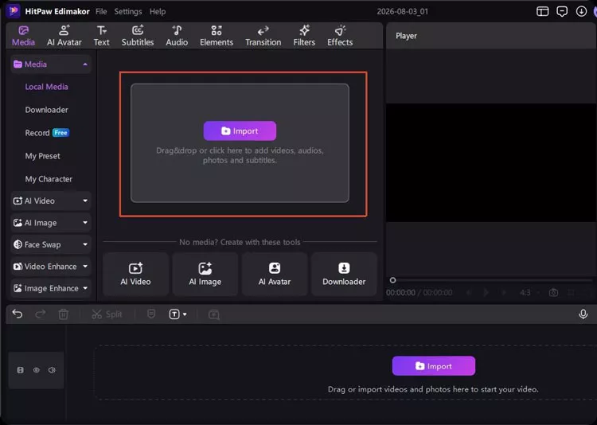Viewport: 597px width, 425px height.
Task: Mute the track with speaker icon
Action: (52, 370)
